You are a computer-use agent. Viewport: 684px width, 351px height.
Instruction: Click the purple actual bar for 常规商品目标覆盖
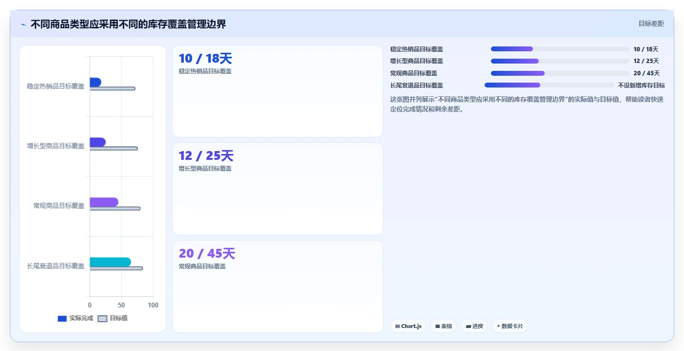point(104,202)
